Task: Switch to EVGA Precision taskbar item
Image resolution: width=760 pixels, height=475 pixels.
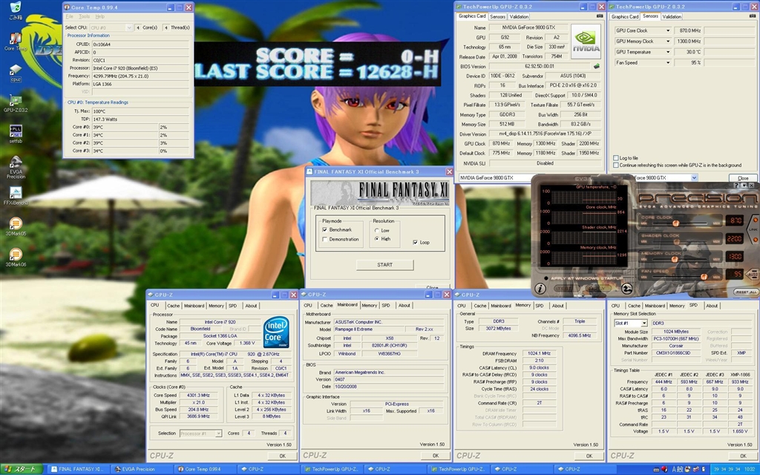Action: tap(141, 469)
